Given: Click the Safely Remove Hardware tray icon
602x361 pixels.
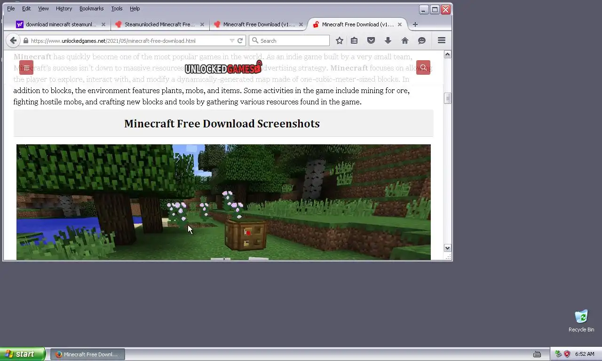Looking at the screenshot, I should click(x=558, y=354).
